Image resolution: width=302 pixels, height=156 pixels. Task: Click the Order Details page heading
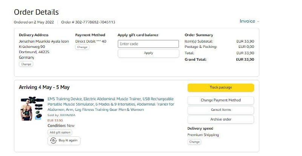tap(36, 12)
